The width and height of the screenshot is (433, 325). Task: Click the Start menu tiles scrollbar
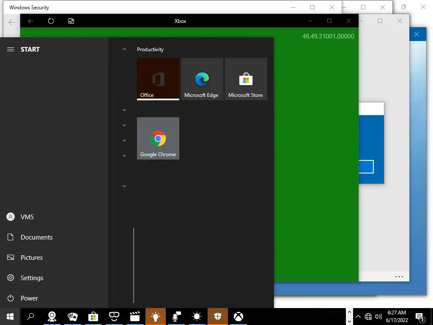134,265
